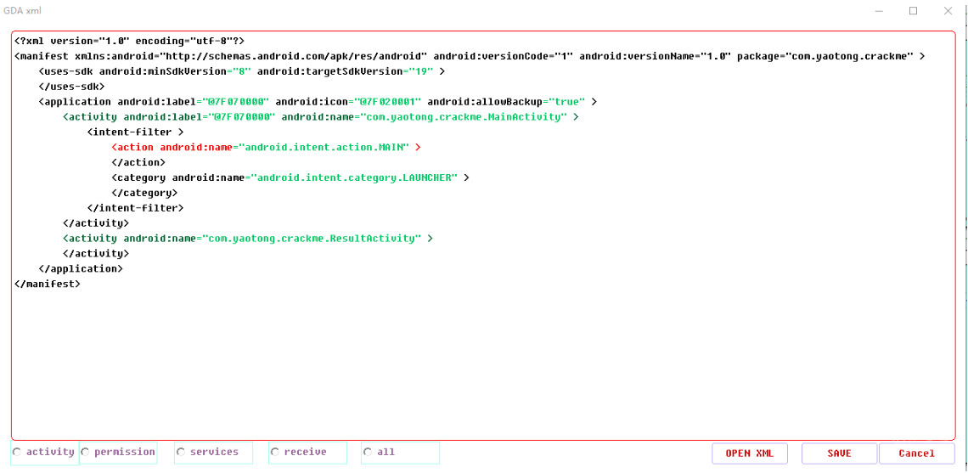Click the opening <intent-filter > tag
This screenshot has width=968, height=473.
[136, 132]
